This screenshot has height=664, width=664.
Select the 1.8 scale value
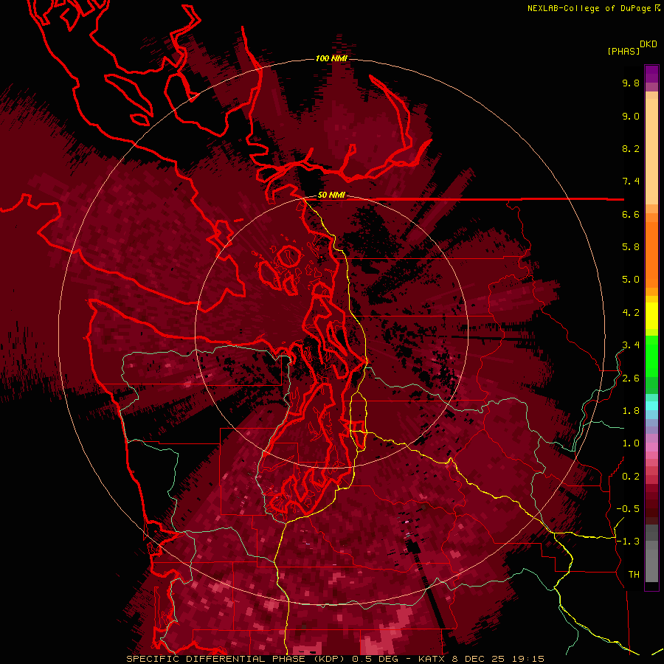point(631,411)
